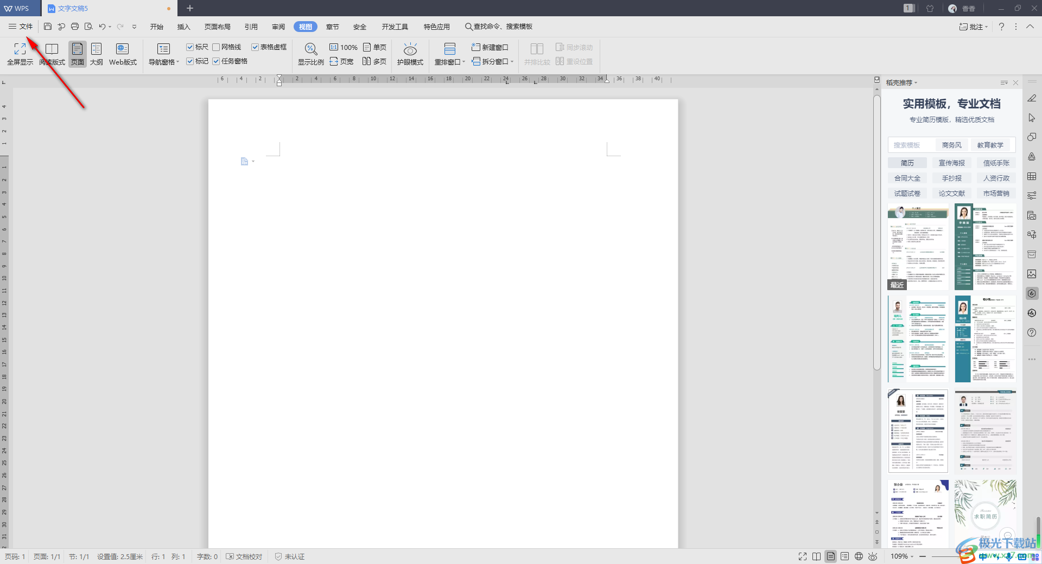Open the zoom ratio dialog

coord(310,54)
